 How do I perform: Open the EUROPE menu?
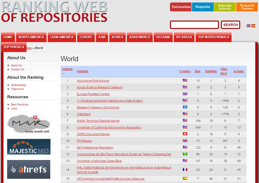point(86,37)
